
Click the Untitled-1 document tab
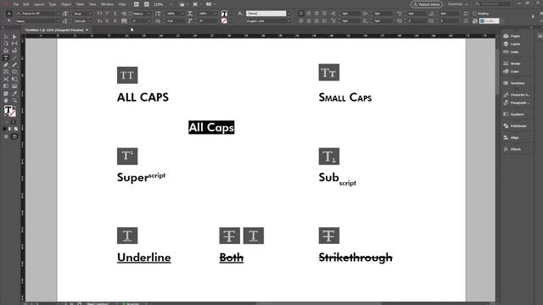point(53,30)
